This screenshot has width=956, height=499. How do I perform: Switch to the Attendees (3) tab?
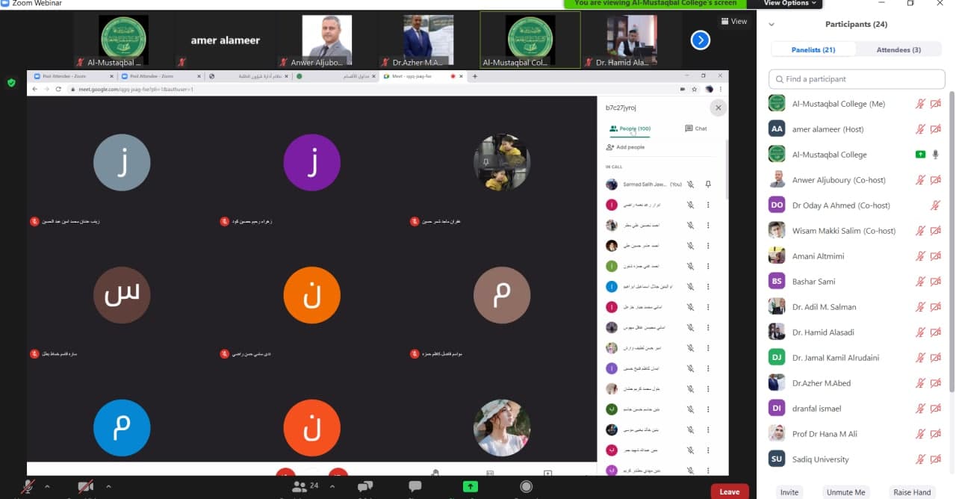[898, 50]
